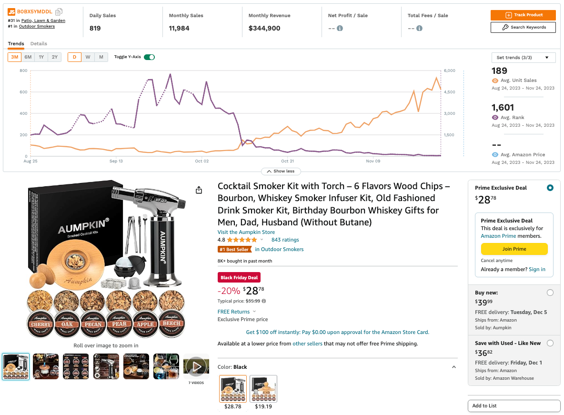
Task: Click the Jungle Scout JS logo icon
Action: pos(11,11)
